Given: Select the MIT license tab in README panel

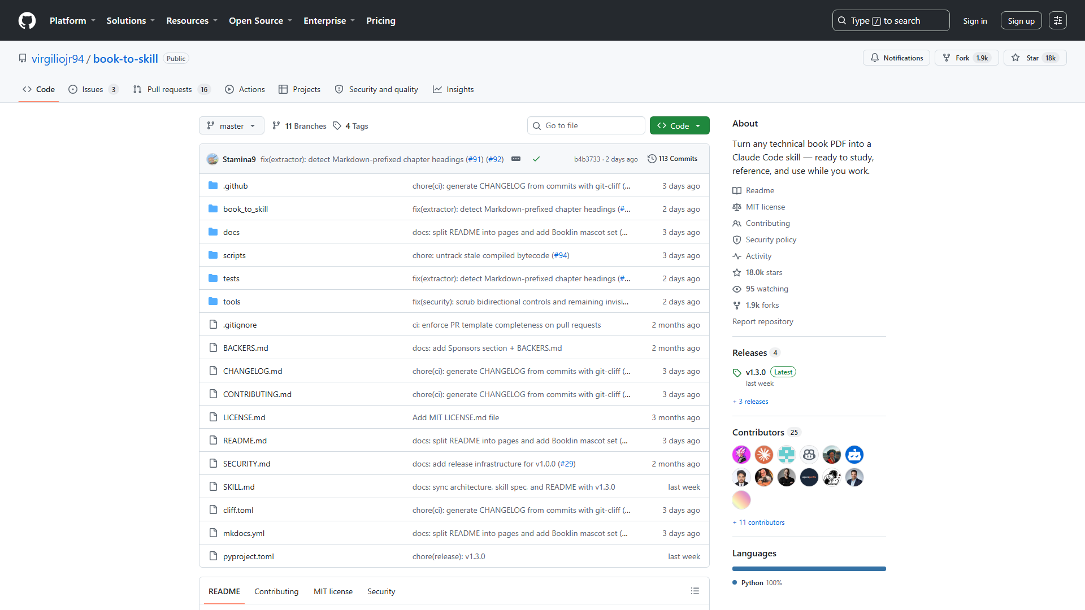Looking at the screenshot, I should tap(333, 591).
